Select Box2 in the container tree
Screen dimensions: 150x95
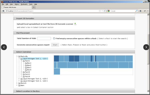29,65
